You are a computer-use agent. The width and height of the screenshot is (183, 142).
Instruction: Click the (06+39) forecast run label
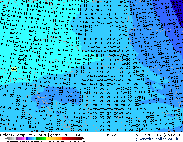tap(171, 135)
